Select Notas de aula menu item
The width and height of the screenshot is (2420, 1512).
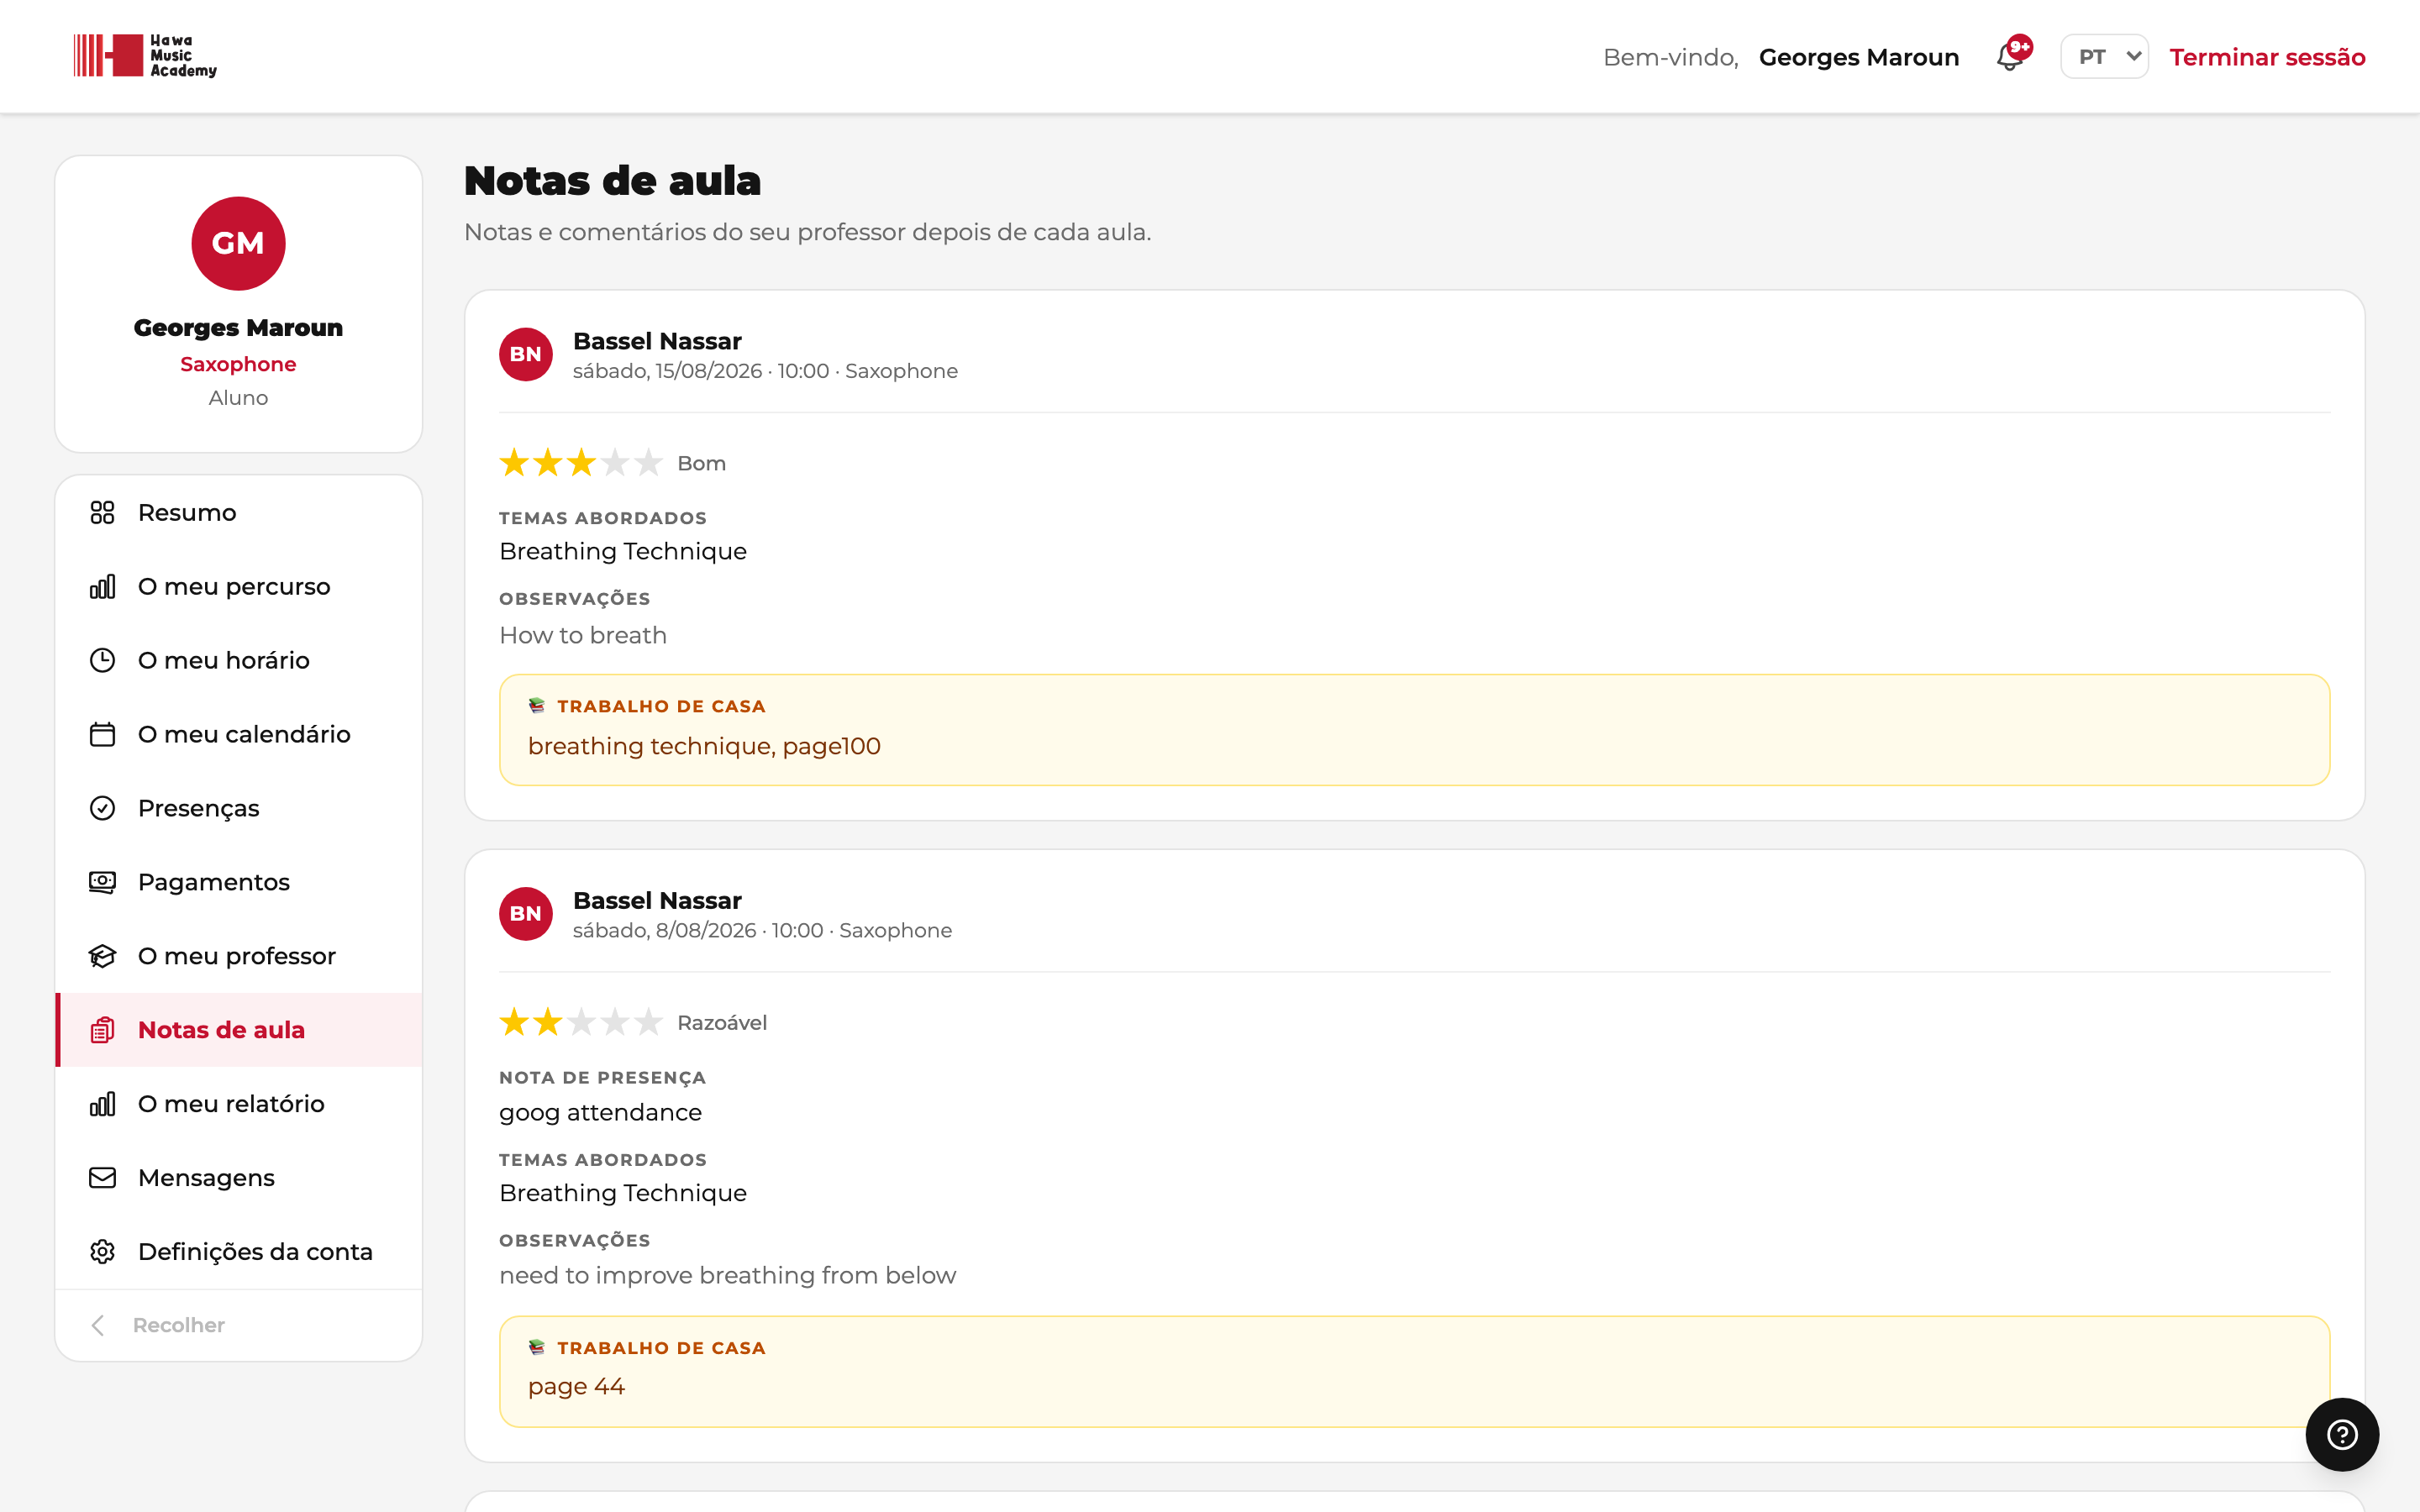pos(239,1030)
